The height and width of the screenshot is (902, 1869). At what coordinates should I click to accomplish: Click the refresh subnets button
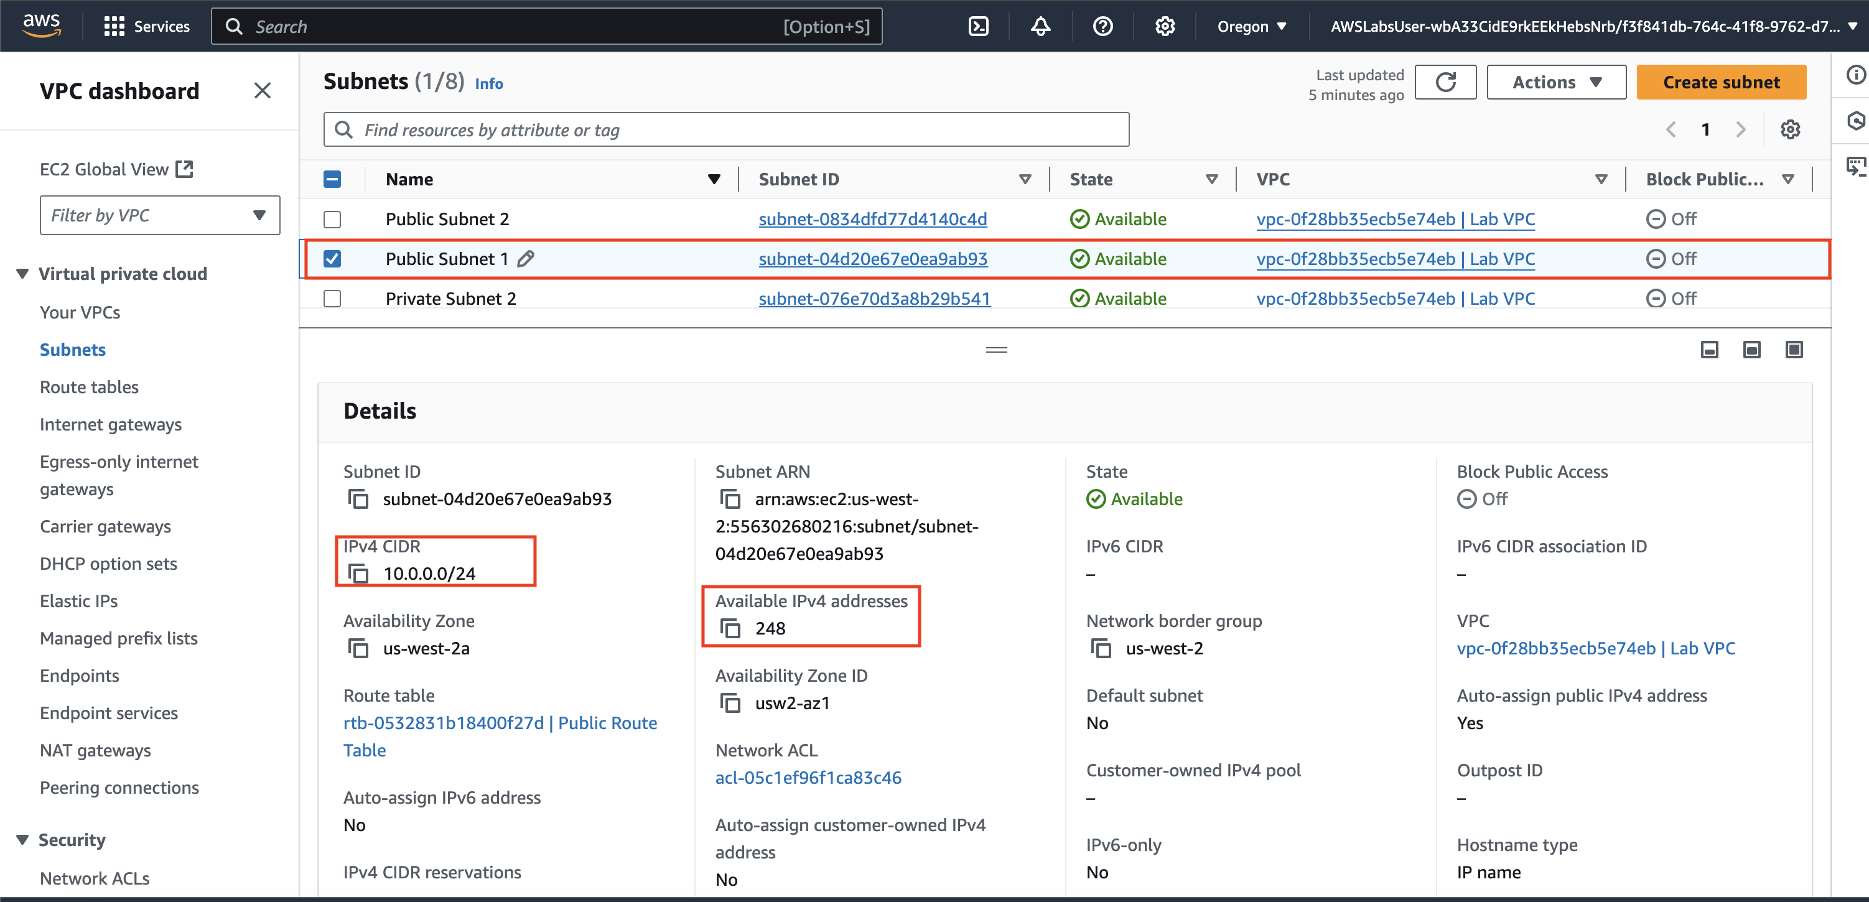pyautogui.click(x=1445, y=82)
